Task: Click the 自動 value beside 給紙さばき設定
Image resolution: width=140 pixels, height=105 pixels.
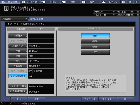Action: coord(41,76)
